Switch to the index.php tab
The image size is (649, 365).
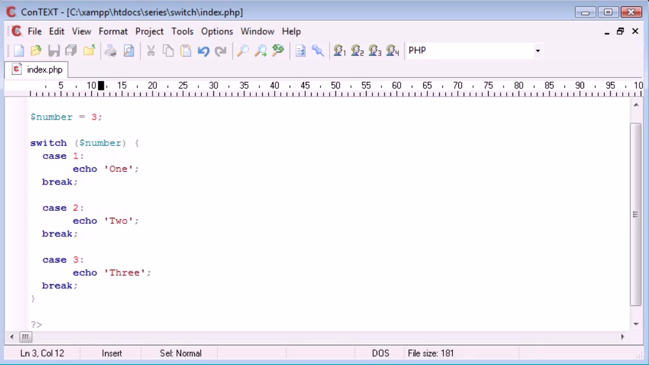[39, 68]
